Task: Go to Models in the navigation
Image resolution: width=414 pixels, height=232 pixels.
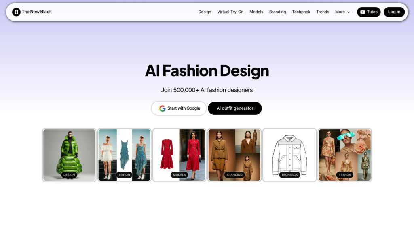Action: [256, 12]
